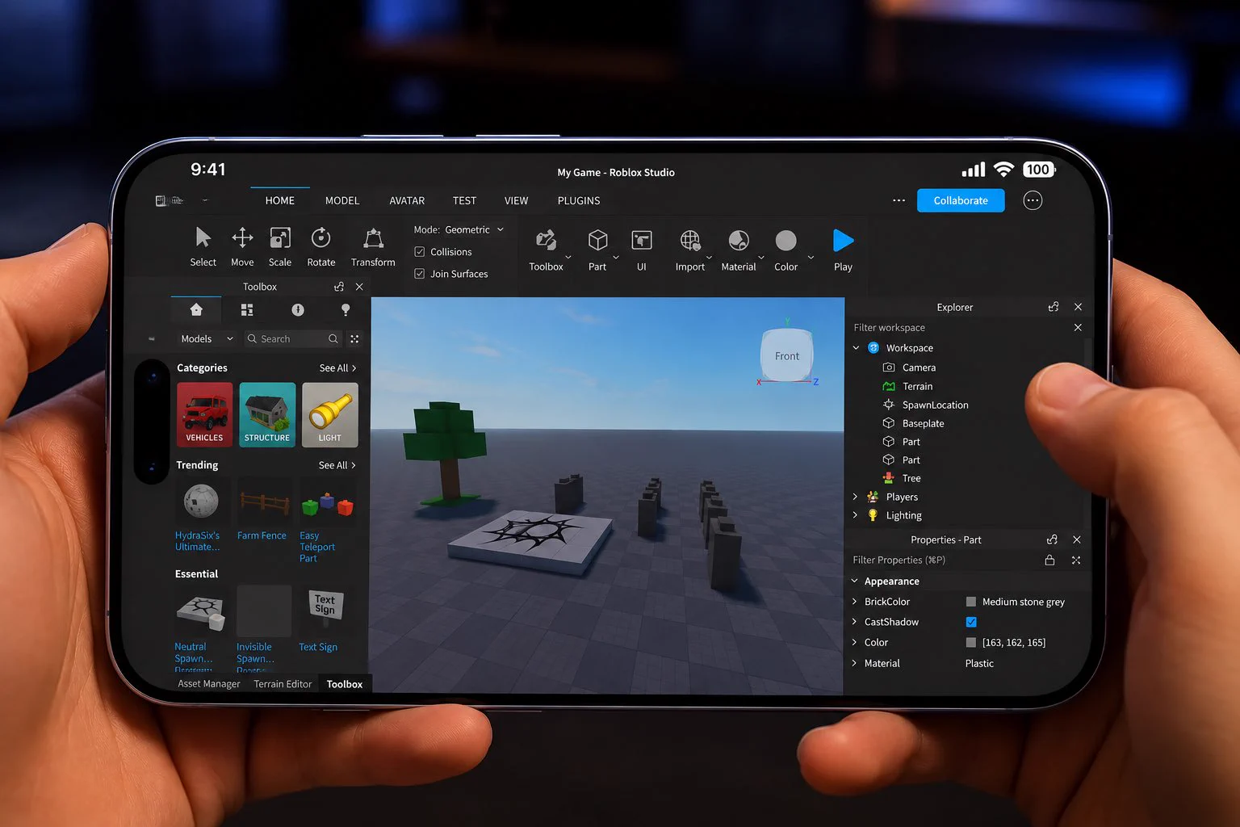Open the Material picker icon
This screenshot has height=827, width=1240.
pos(739,241)
